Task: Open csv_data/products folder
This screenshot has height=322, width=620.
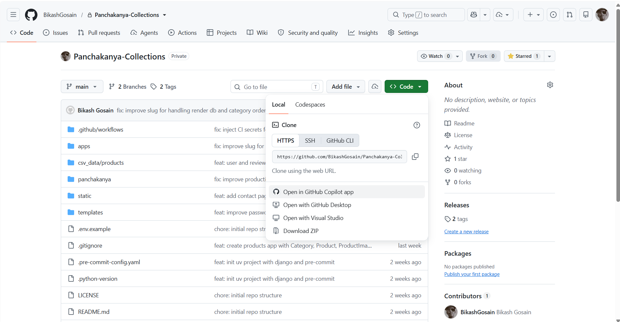Action: [x=101, y=162]
